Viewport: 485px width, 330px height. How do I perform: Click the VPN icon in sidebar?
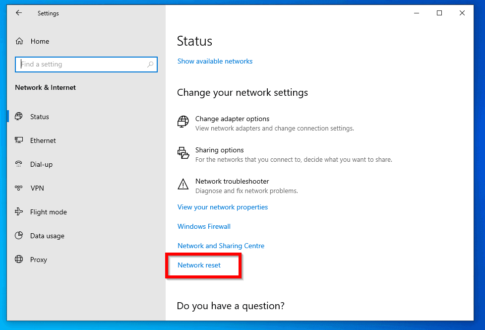18,188
